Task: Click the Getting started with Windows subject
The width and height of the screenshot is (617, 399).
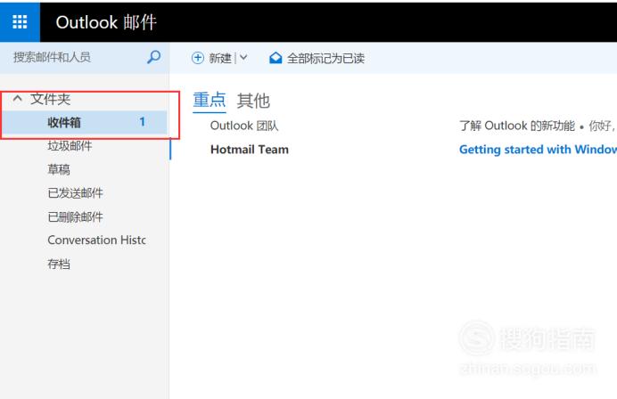Action: click(x=538, y=150)
